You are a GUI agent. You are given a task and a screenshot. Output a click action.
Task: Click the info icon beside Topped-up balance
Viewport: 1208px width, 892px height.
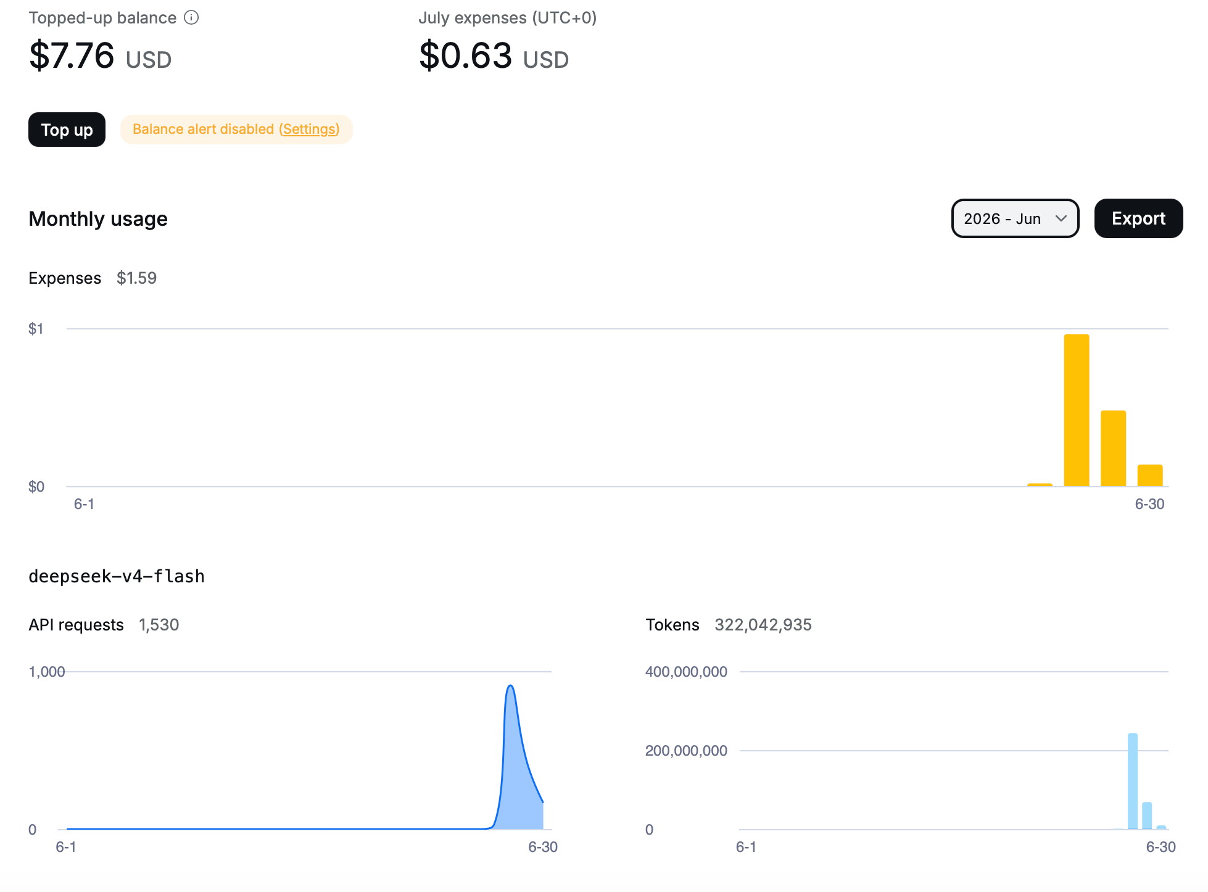(x=191, y=17)
